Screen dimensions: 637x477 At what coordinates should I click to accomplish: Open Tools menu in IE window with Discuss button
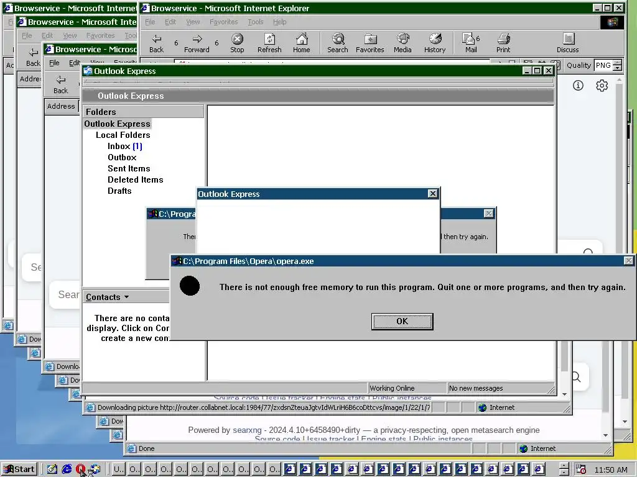[x=256, y=22]
